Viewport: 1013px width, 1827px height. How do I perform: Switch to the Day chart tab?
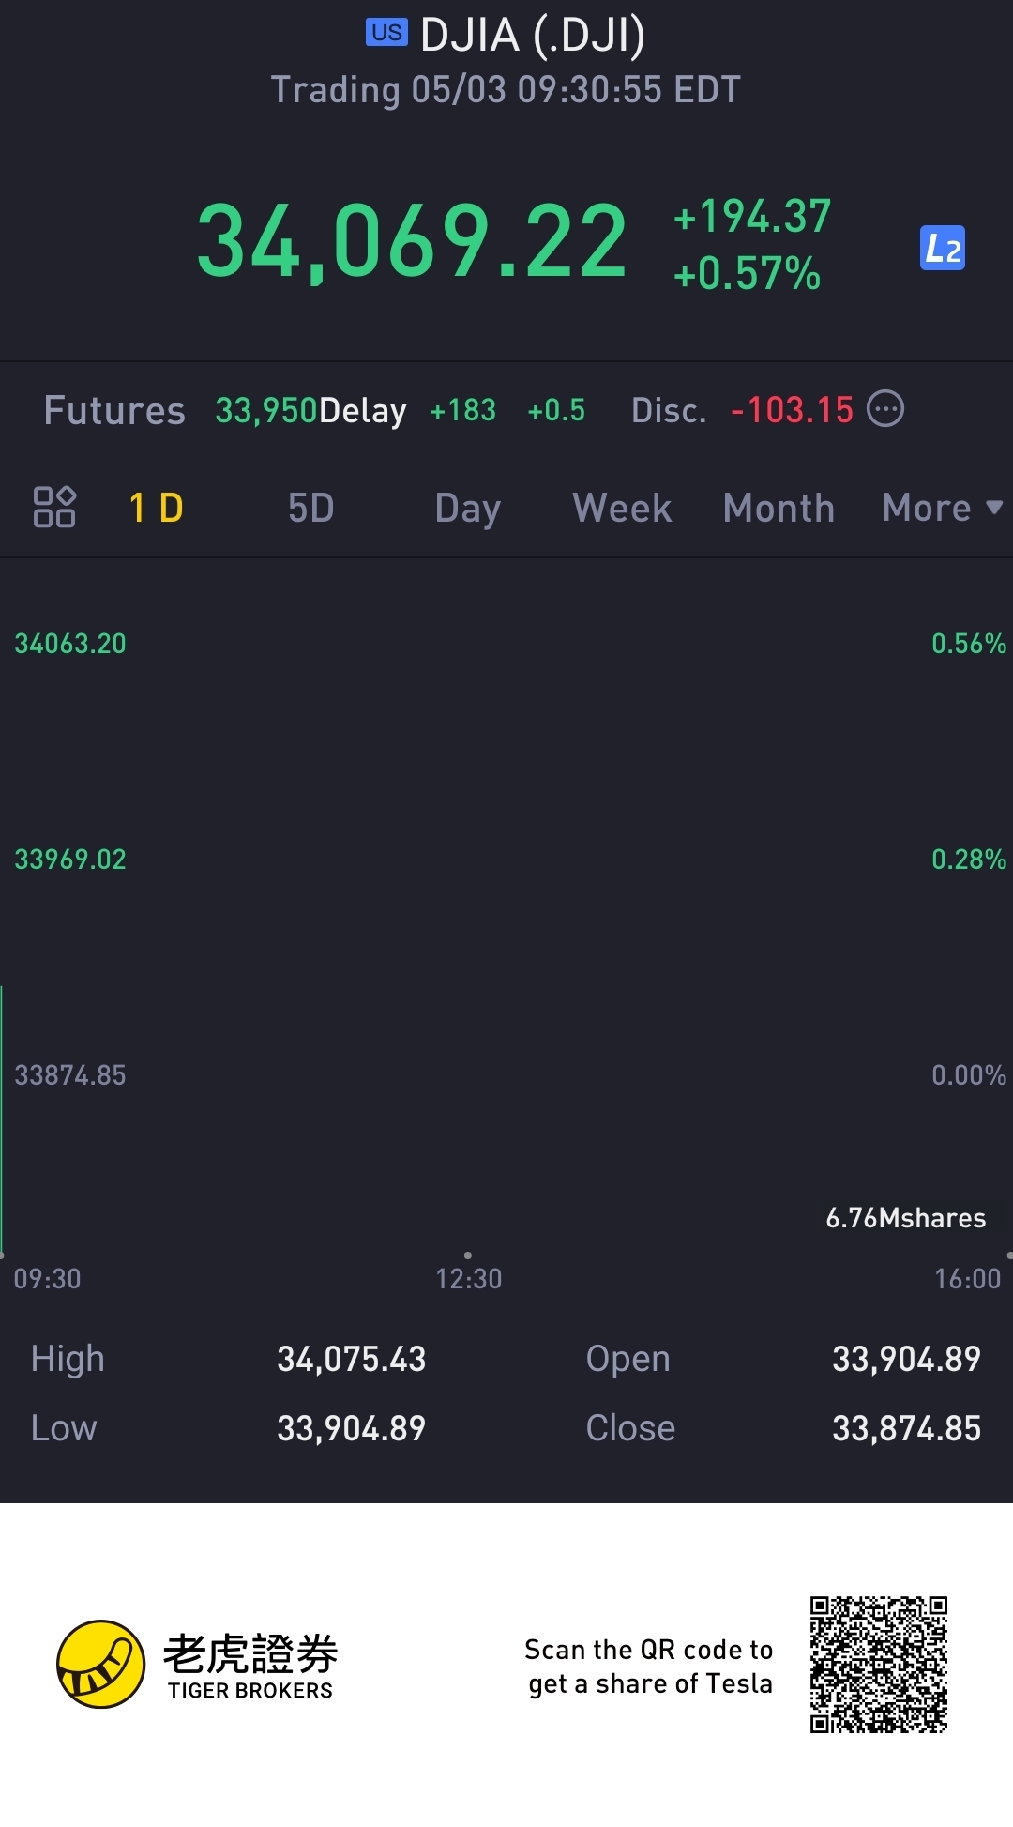[x=467, y=510]
